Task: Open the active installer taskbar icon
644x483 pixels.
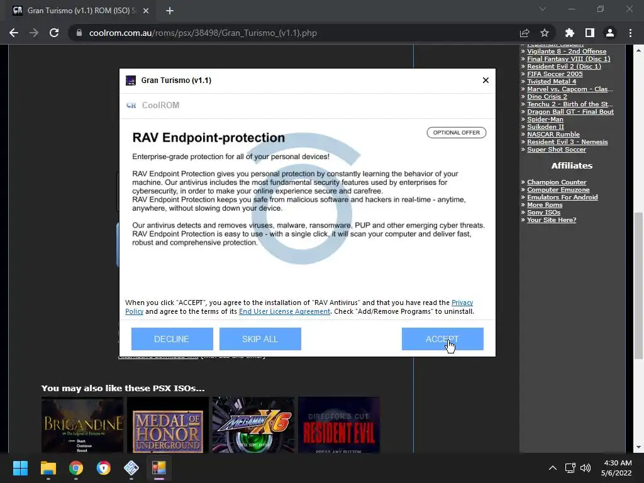Action: pos(159,468)
